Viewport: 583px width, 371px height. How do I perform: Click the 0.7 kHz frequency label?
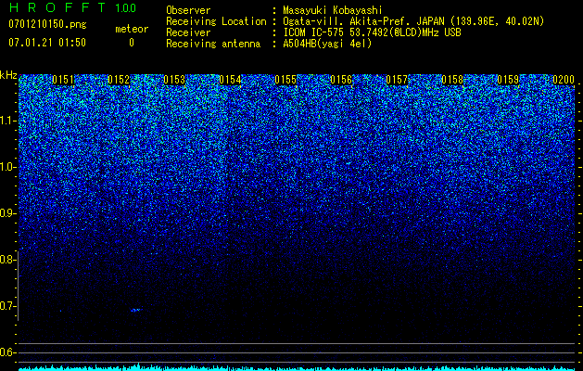click(7, 306)
